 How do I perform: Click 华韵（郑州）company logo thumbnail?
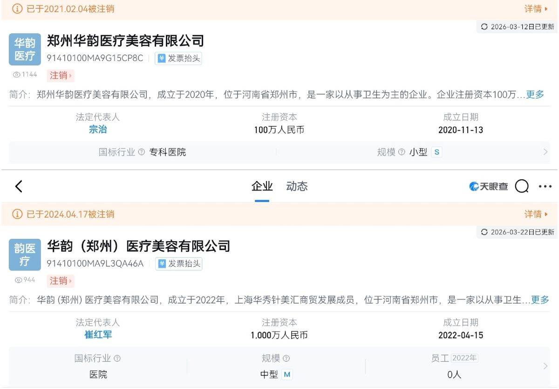[25, 255]
